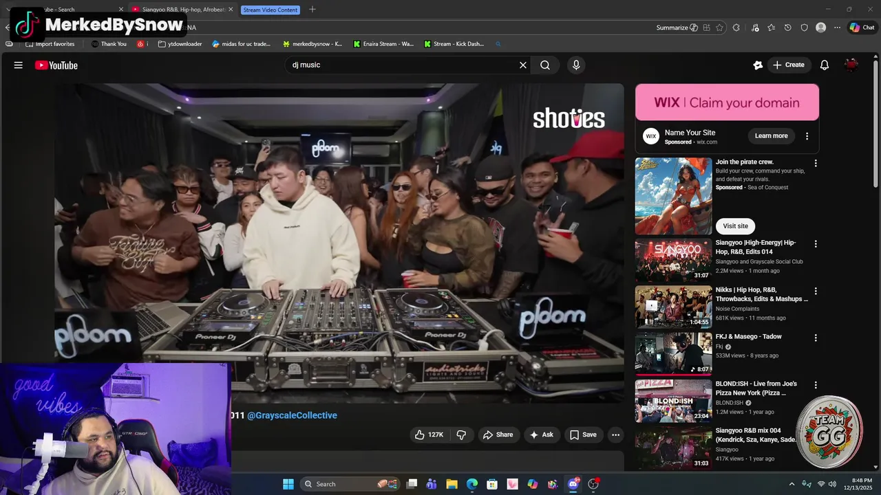
Task: Open Edge Settings and more ellipsis
Action: (837, 27)
